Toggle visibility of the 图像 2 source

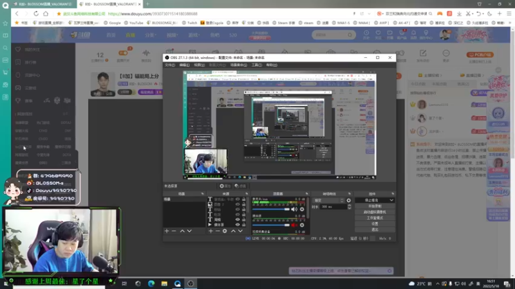coord(238,204)
